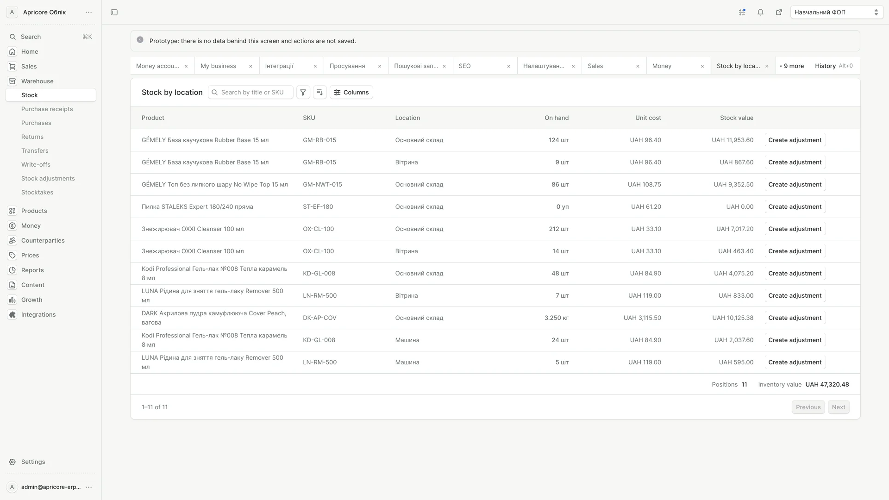Screen dimensions: 889x500
Task: Open the filter funnel icon
Action: click(303, 93)
